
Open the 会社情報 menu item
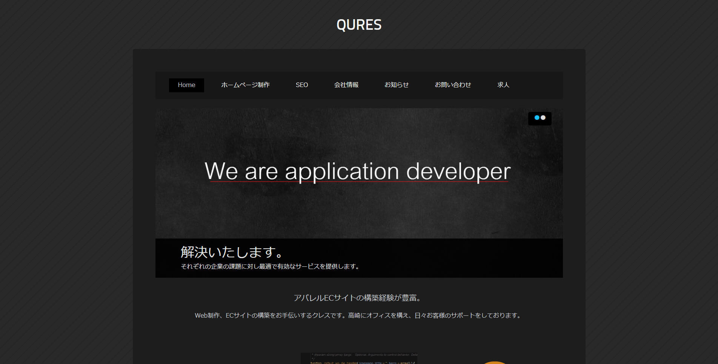pos(346,85)
